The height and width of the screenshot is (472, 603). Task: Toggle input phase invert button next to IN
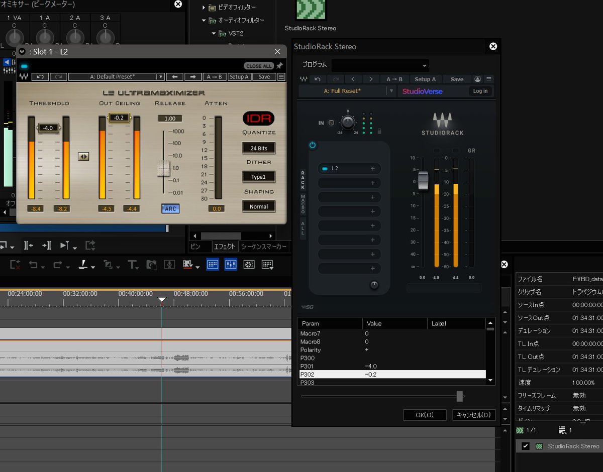[332, 123]
